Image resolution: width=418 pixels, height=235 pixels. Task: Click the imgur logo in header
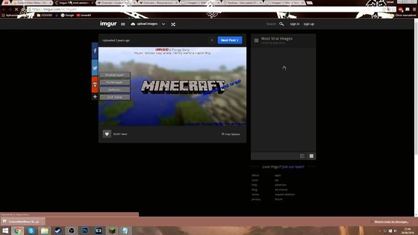pos(108,23)
